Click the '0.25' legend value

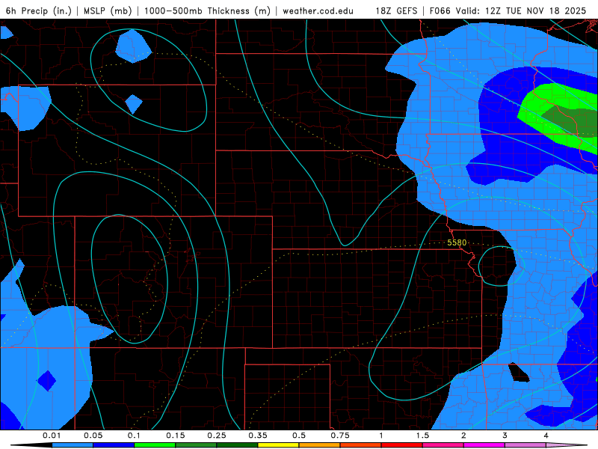(217, 436)
